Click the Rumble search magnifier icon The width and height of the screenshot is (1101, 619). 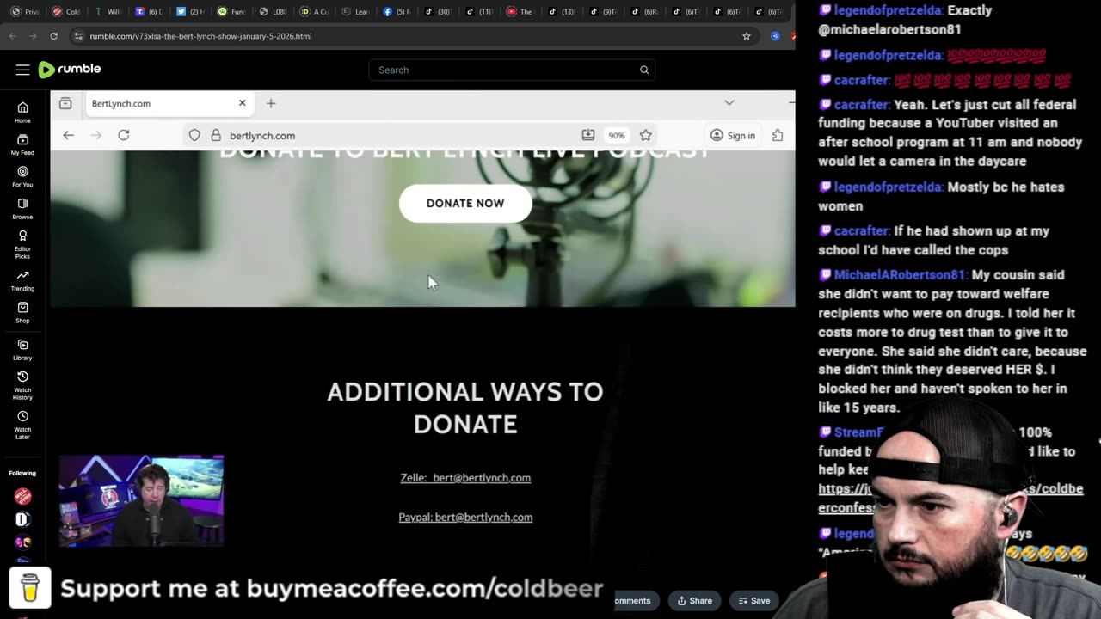click(x=644, y=70)
